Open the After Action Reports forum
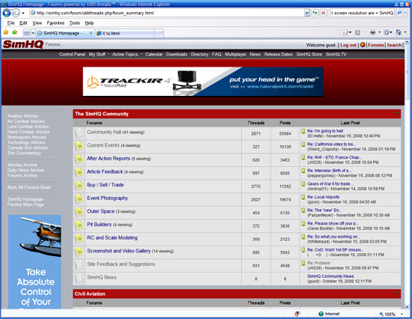This screenshot has width=412, height=319. click(109, 159)
